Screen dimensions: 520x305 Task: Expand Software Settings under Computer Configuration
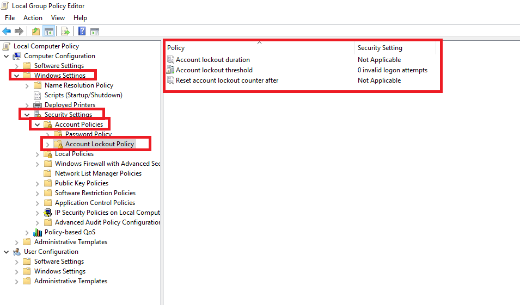16,66
